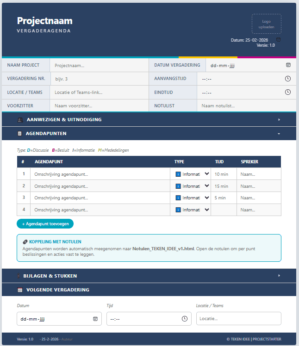This screenshot has width=299, height=346.
Task: Click speaker Naam field of agenda item 4
Action: point(259,210)
